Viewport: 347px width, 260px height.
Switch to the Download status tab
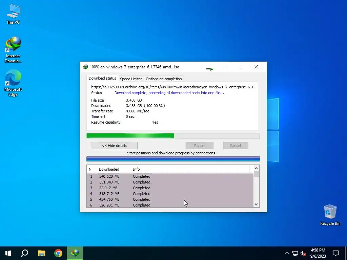[x=102, y=78]
